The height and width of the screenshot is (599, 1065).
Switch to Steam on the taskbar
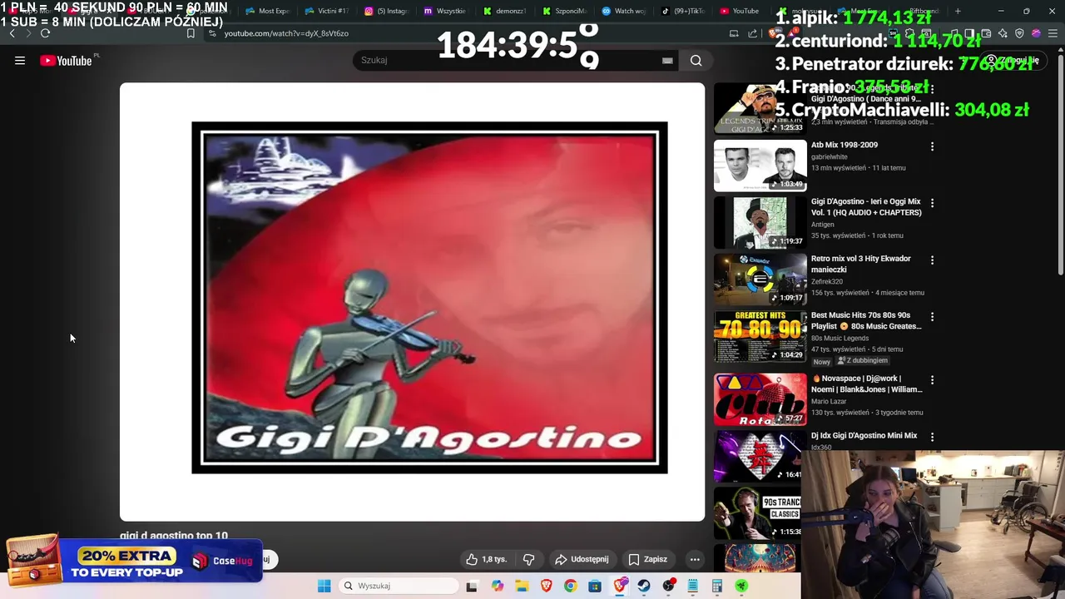tap(644, 586)
